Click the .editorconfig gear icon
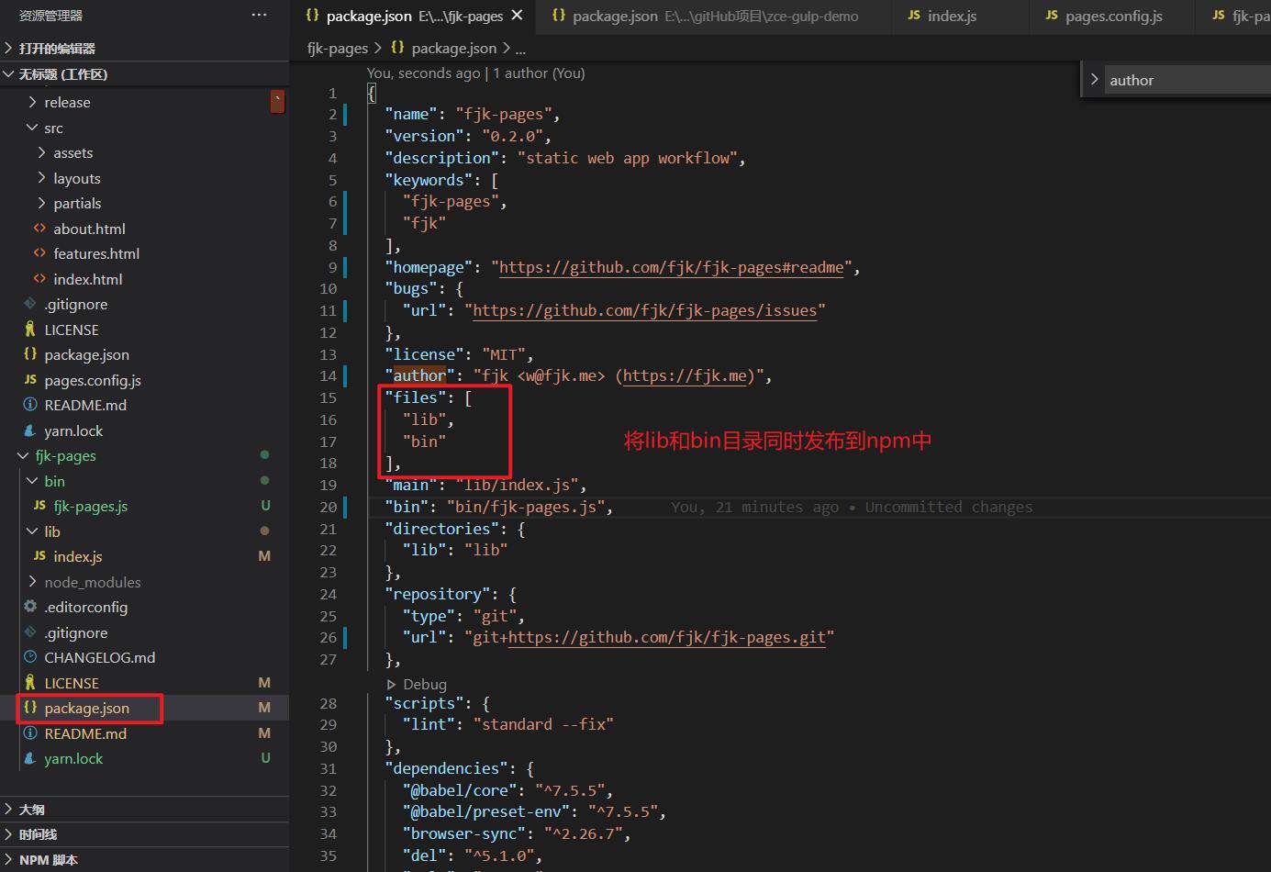This screenshot has height=872, width=1271. [30, 607]
